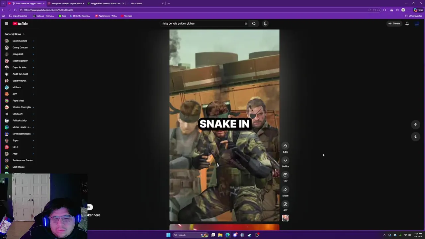Image resolution: width=425 pixels, height=239 pixels.
Task: Go to YouTube home via logo
Action: click(x=20, y=24)
